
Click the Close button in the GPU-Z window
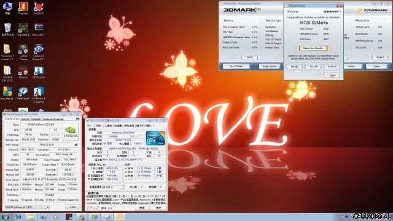72,207
